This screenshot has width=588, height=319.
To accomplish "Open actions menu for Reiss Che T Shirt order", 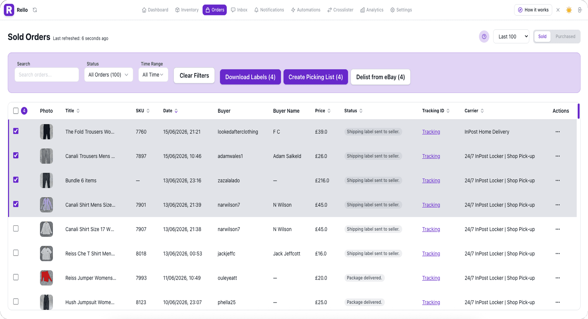I will 558,254.
